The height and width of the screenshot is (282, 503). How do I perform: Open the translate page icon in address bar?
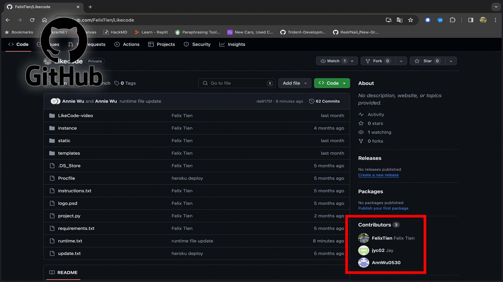click(x=400, y=20)
